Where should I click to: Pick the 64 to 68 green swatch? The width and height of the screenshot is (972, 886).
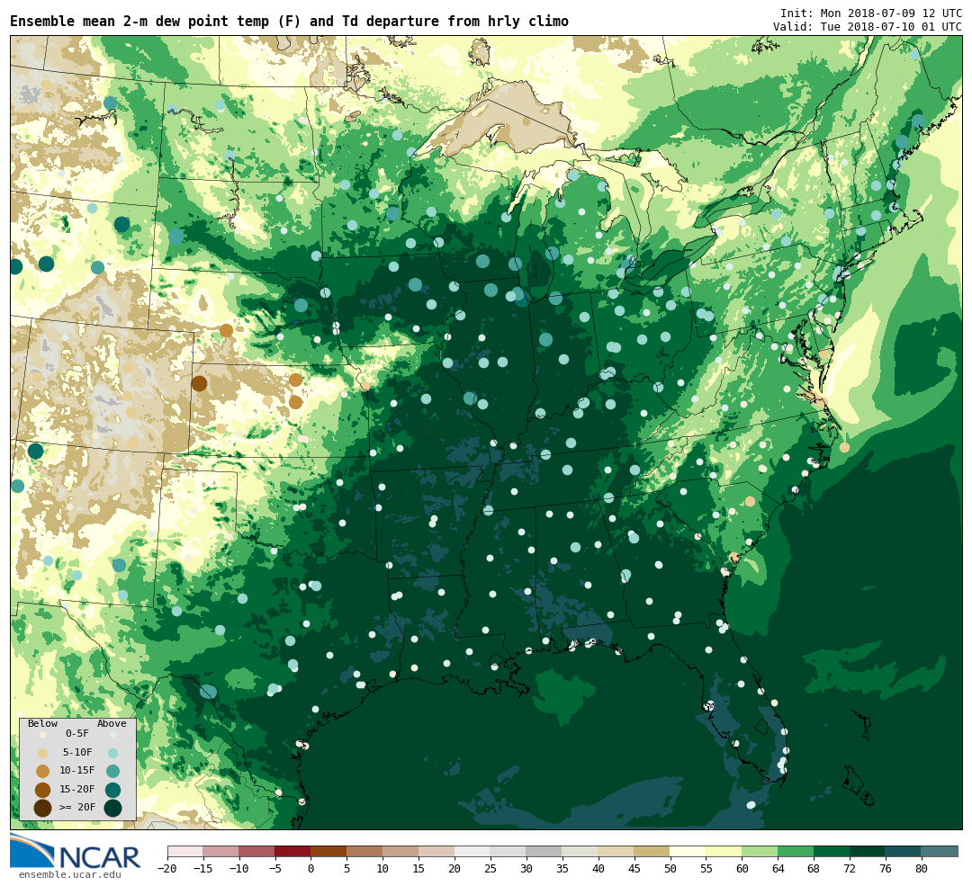point(796,851)
